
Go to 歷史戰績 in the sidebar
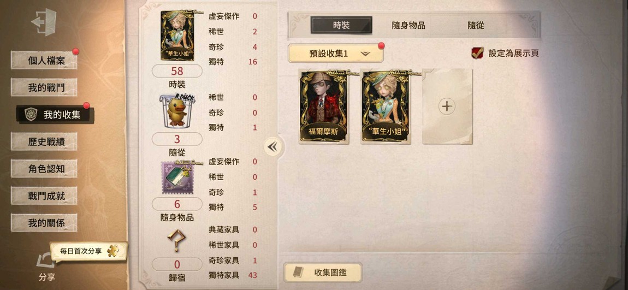click(44, 141)
